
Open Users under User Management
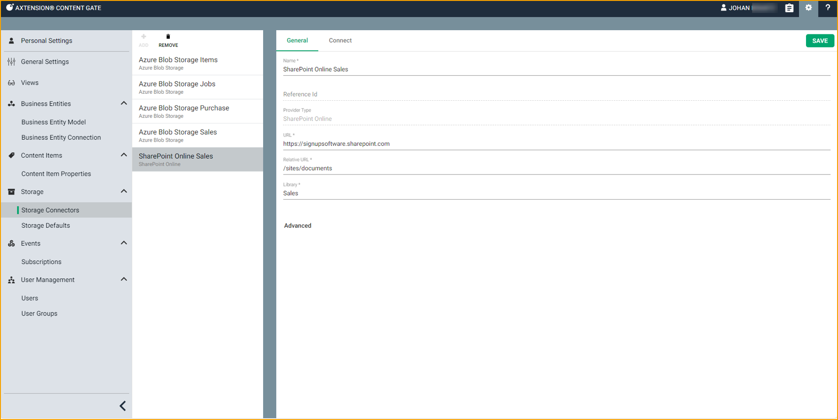[x=30, y=298]
